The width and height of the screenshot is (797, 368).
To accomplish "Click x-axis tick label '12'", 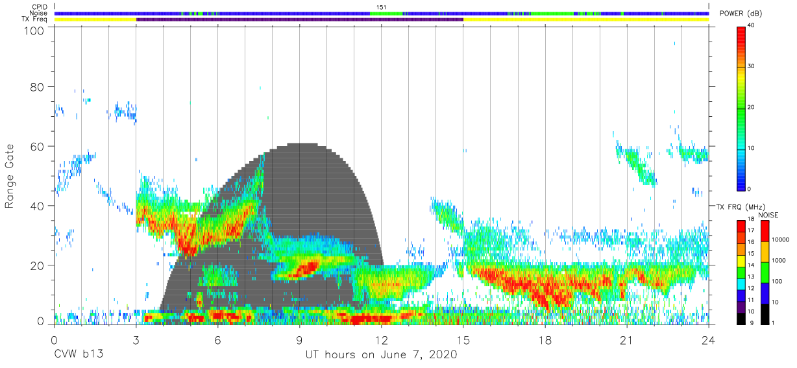I will (x=382, y=340).
